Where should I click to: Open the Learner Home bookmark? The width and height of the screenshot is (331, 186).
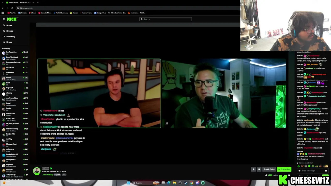86,13
